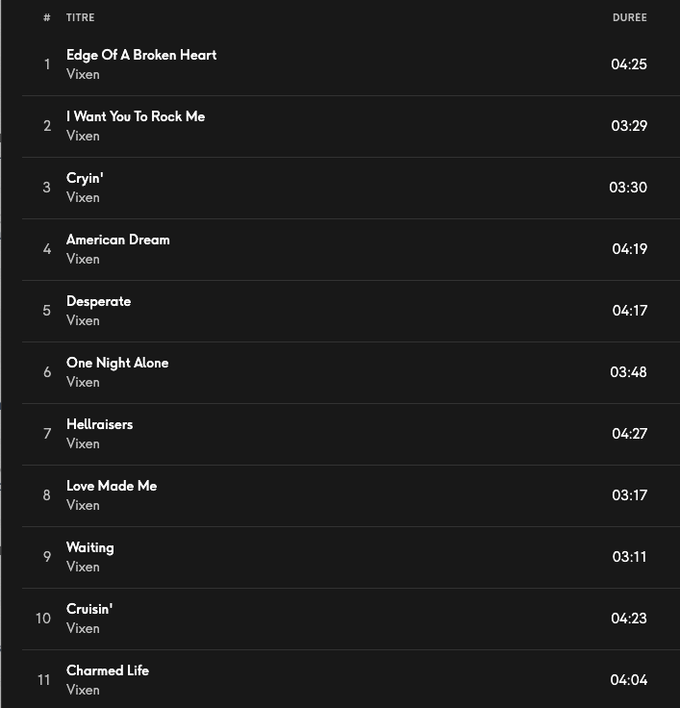
Task: Open Vixen artist link below Charmed Life
Action: (x=83, y=690)
